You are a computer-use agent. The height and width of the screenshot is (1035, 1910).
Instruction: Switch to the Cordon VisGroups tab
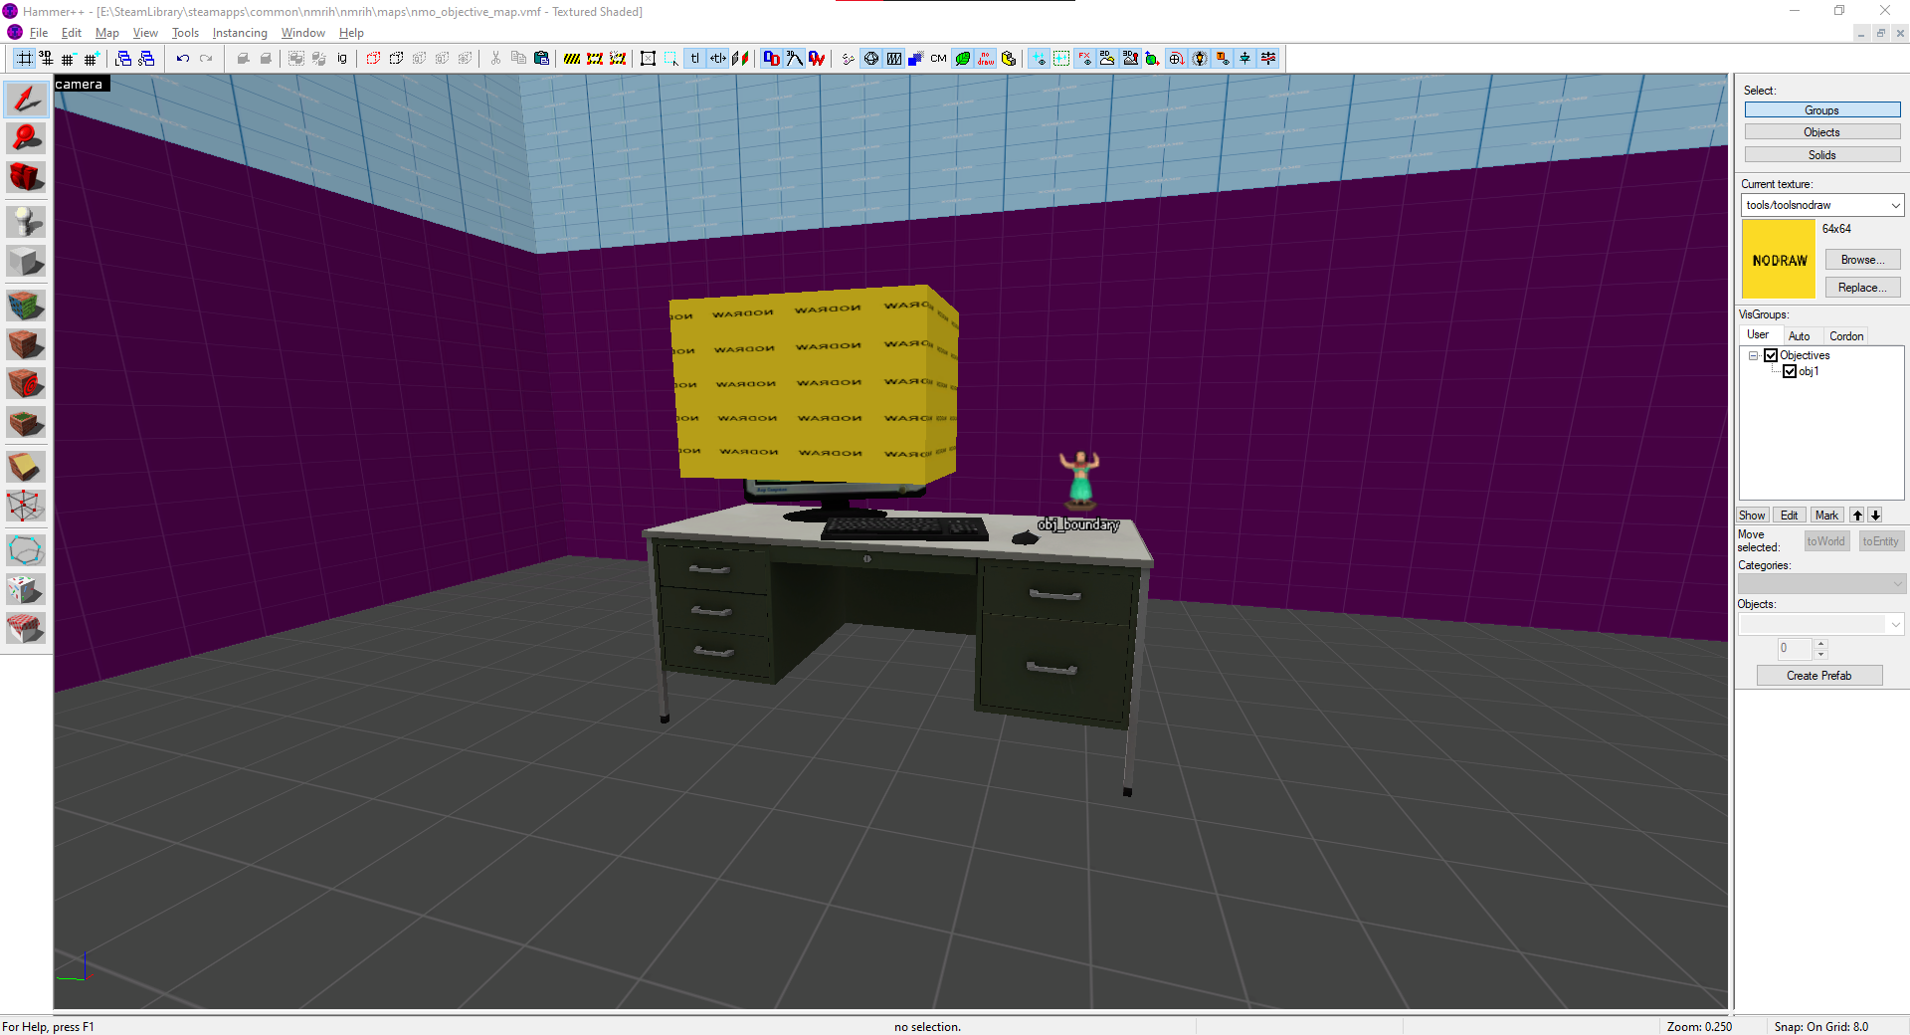click(x=1846, y=336)
